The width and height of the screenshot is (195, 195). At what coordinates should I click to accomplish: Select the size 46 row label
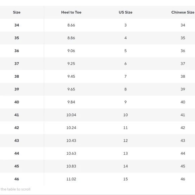pyautogui.click(x=17, y=179)
